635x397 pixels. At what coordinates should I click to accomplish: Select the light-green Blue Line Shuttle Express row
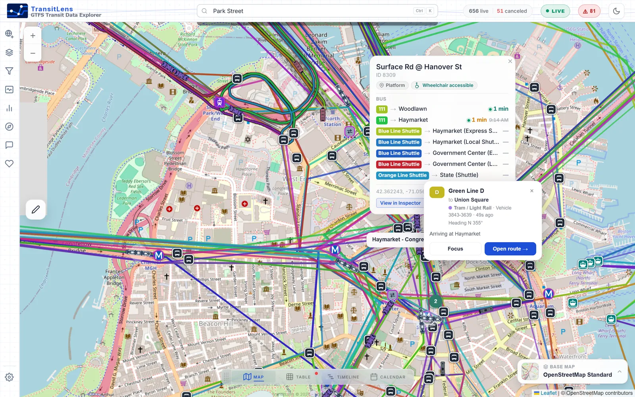coord(442,131)
